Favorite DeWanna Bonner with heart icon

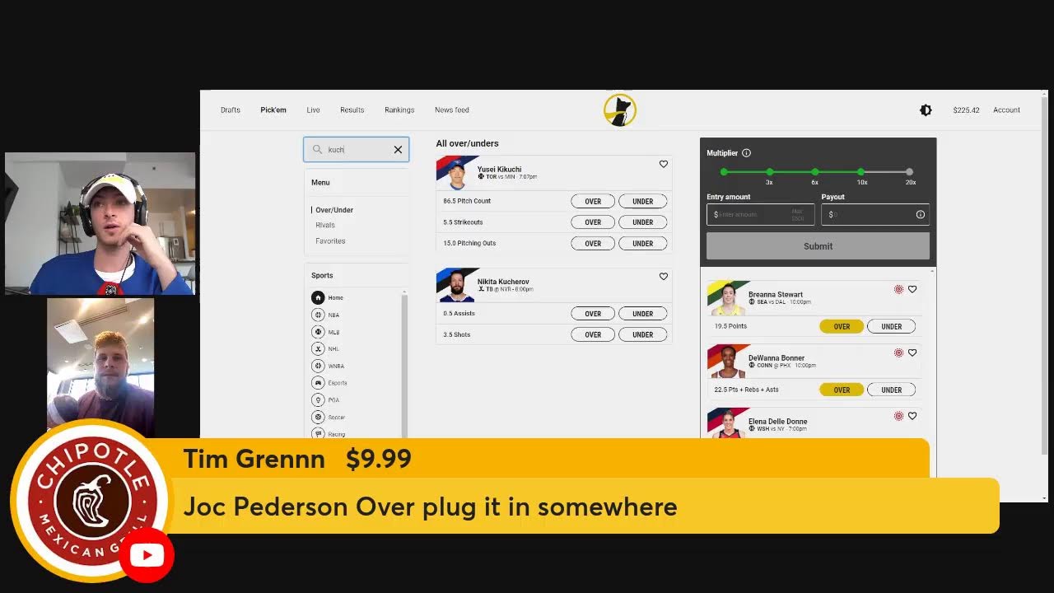coord(912,353)
